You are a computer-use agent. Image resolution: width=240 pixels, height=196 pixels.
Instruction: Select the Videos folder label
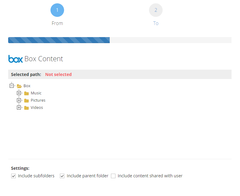click(37, 107)
